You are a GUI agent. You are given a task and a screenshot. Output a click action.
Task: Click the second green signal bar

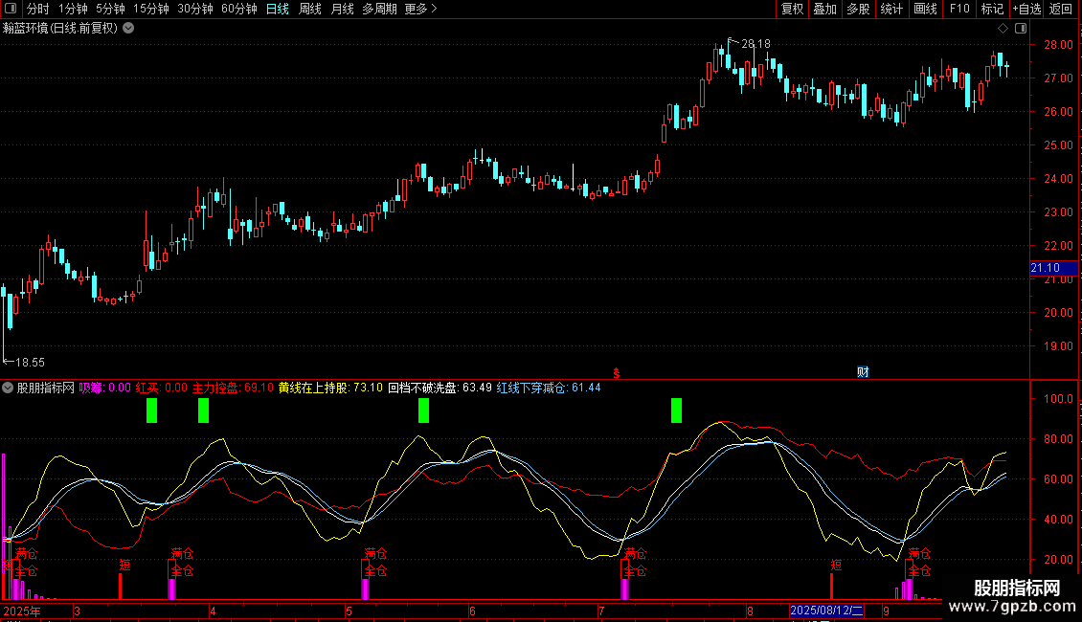(x=204, y=411)
